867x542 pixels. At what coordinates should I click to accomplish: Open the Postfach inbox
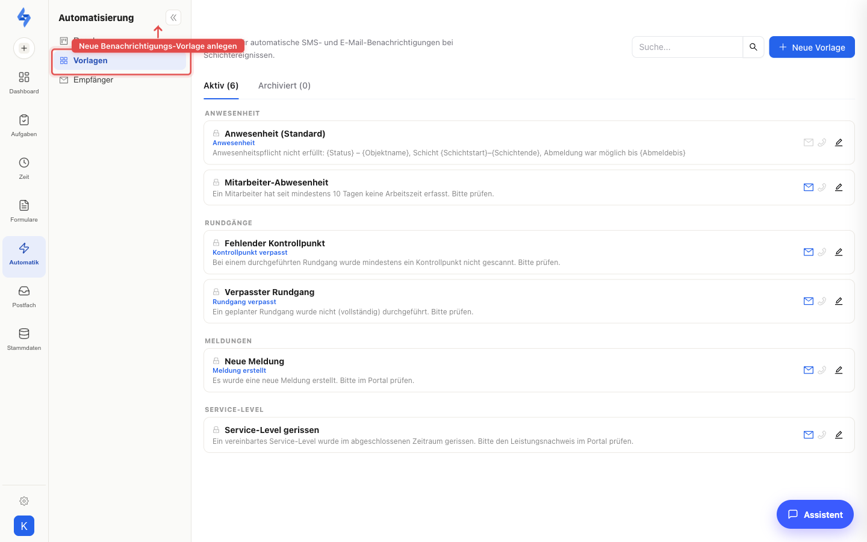[x=24, y=296]
